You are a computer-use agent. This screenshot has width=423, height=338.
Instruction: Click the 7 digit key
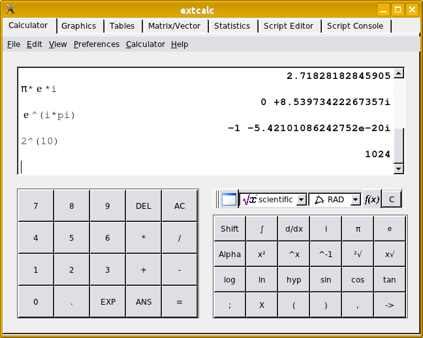[36, 206]
